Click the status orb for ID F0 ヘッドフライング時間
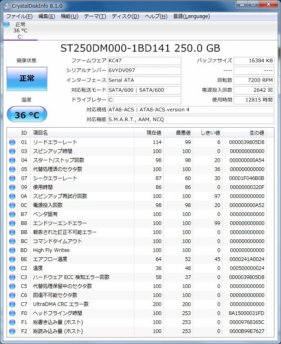The width and height of the screenshot is (281, 344). pos(12,313)
